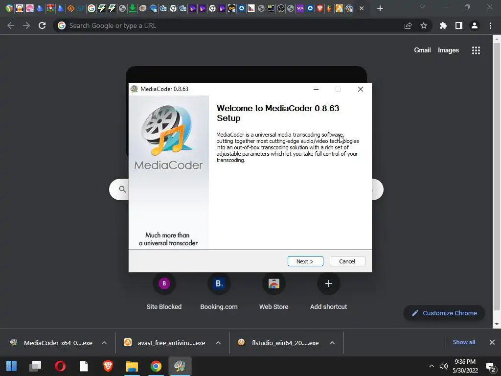Open the Google apps grid

476,50
